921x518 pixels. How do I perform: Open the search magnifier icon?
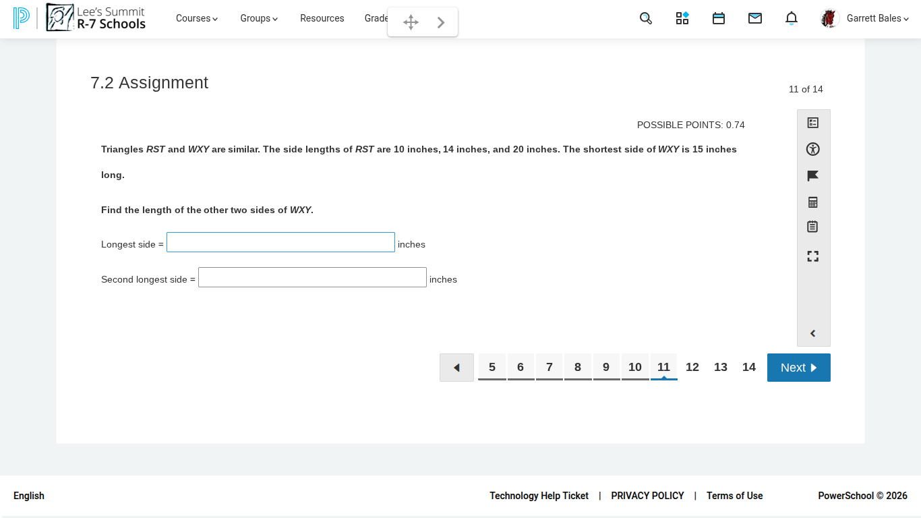pyautogui.click(x=645, y=18)
